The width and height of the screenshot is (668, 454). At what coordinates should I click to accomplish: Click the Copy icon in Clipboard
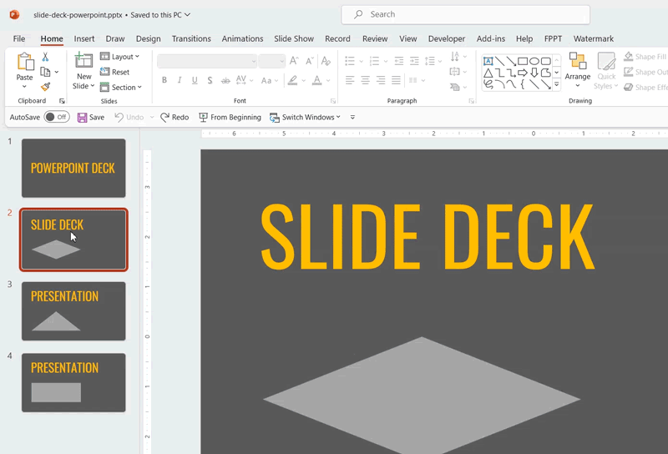(45, 72)
